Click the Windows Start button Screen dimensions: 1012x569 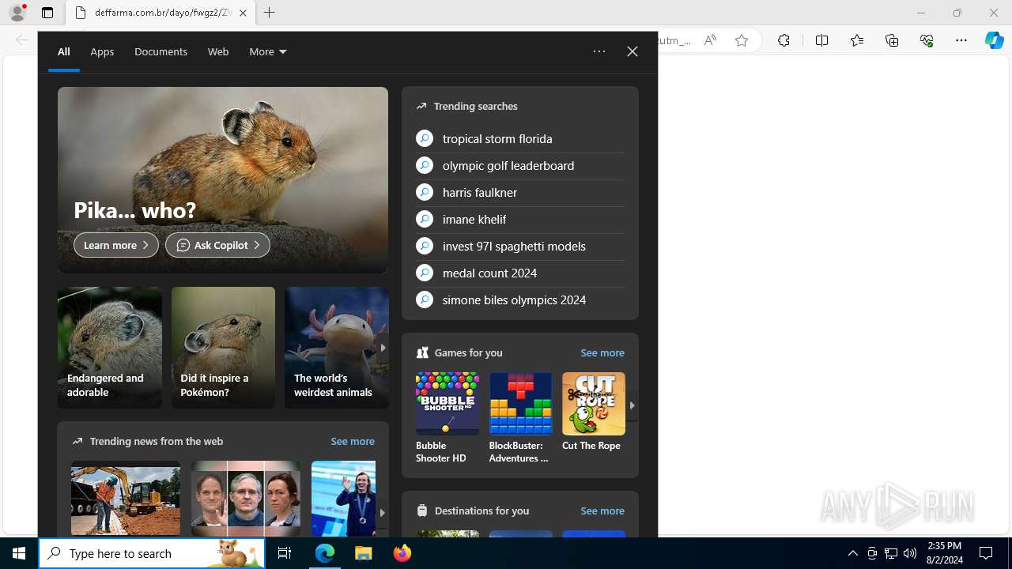(x=19, y=553)
